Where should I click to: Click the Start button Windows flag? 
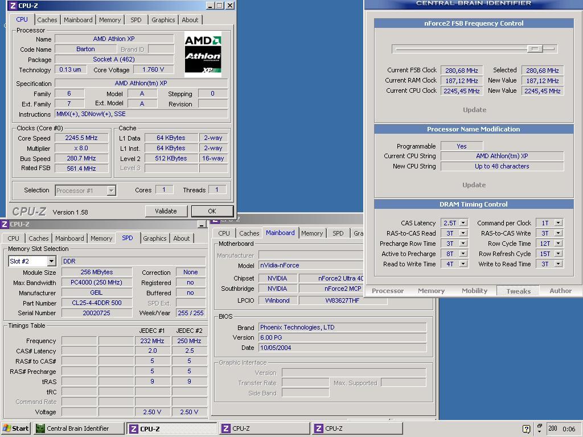[6, 428]
